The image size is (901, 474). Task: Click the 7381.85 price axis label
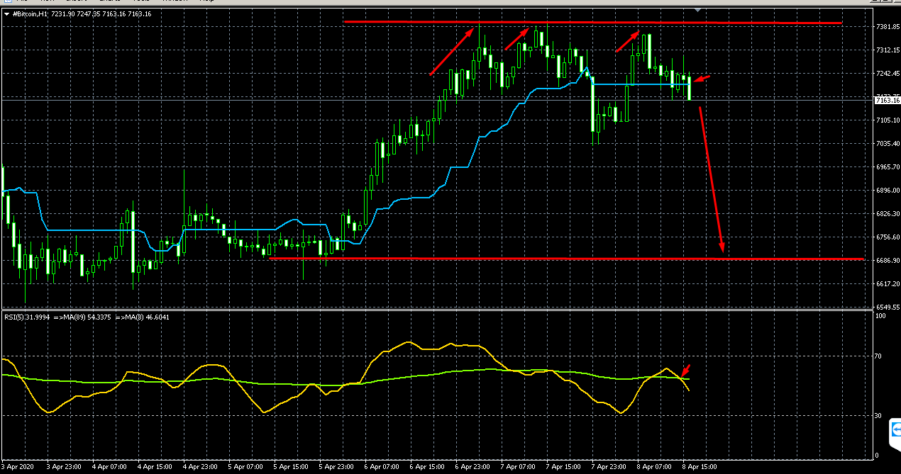pos(888,27)
